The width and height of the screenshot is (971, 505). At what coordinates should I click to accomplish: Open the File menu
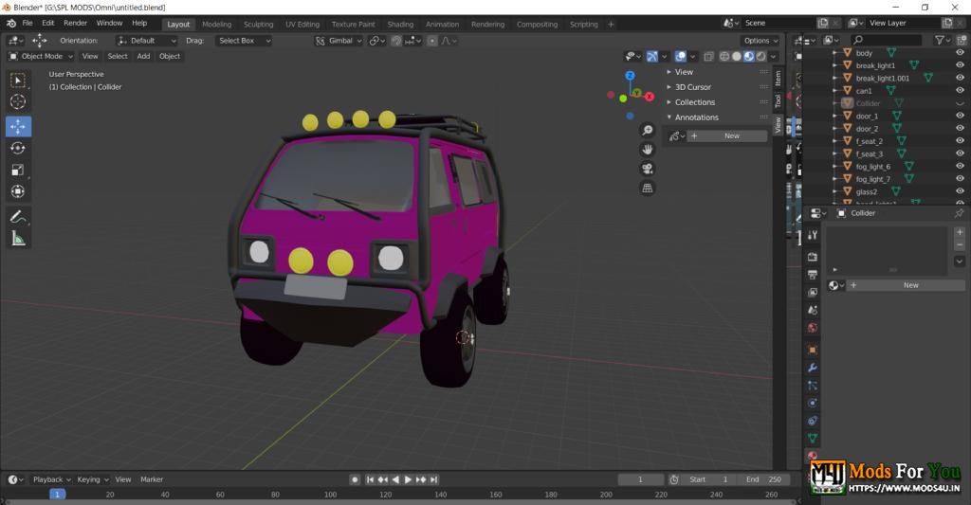[27, 23]
